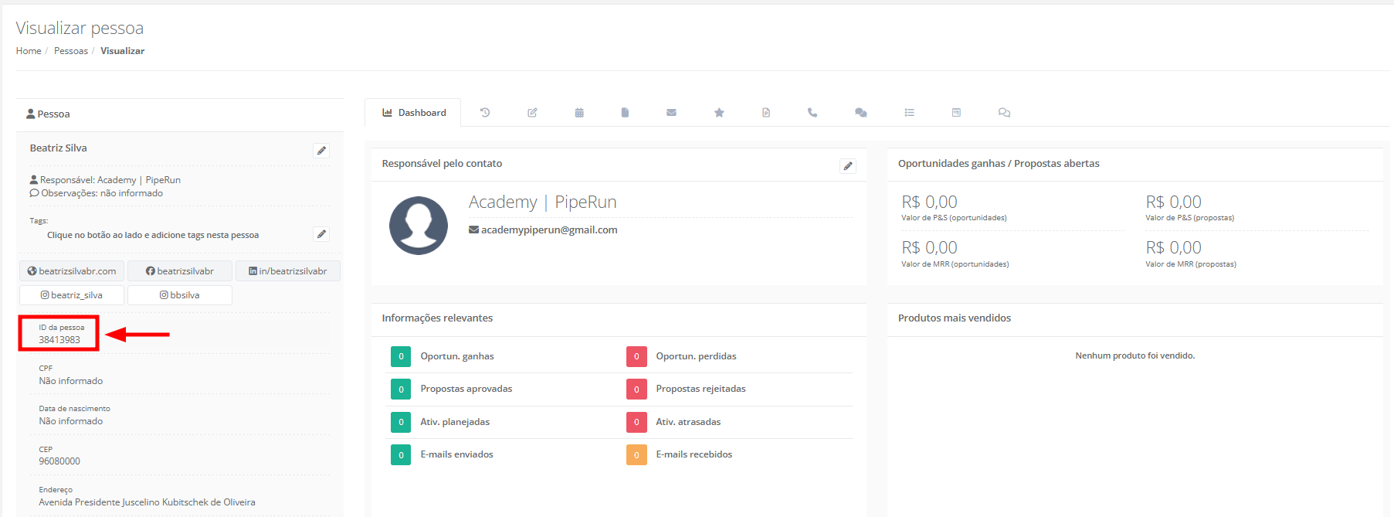
Task: Open the history tab with clock icon
Action: tap(485, 113)
